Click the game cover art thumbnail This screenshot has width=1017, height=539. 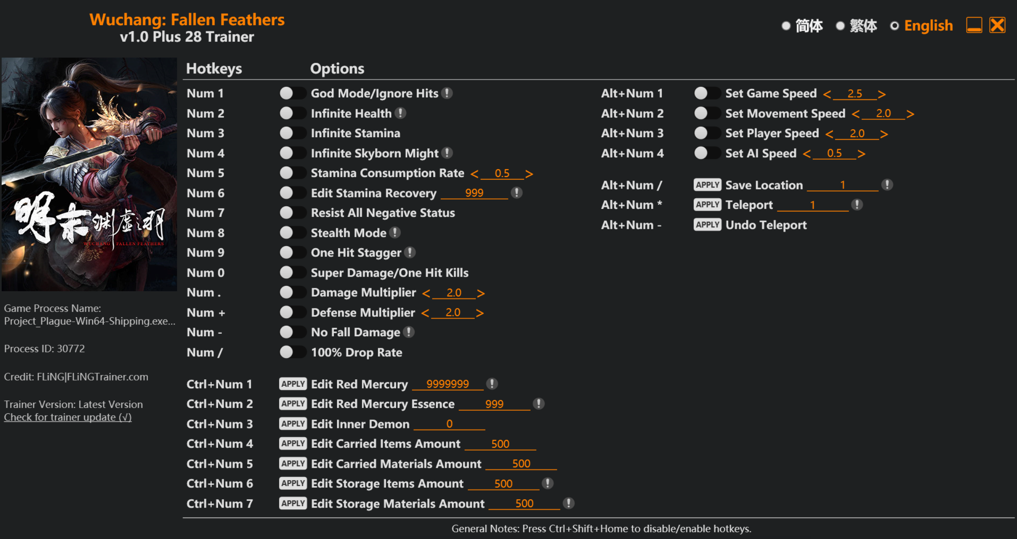89,174
